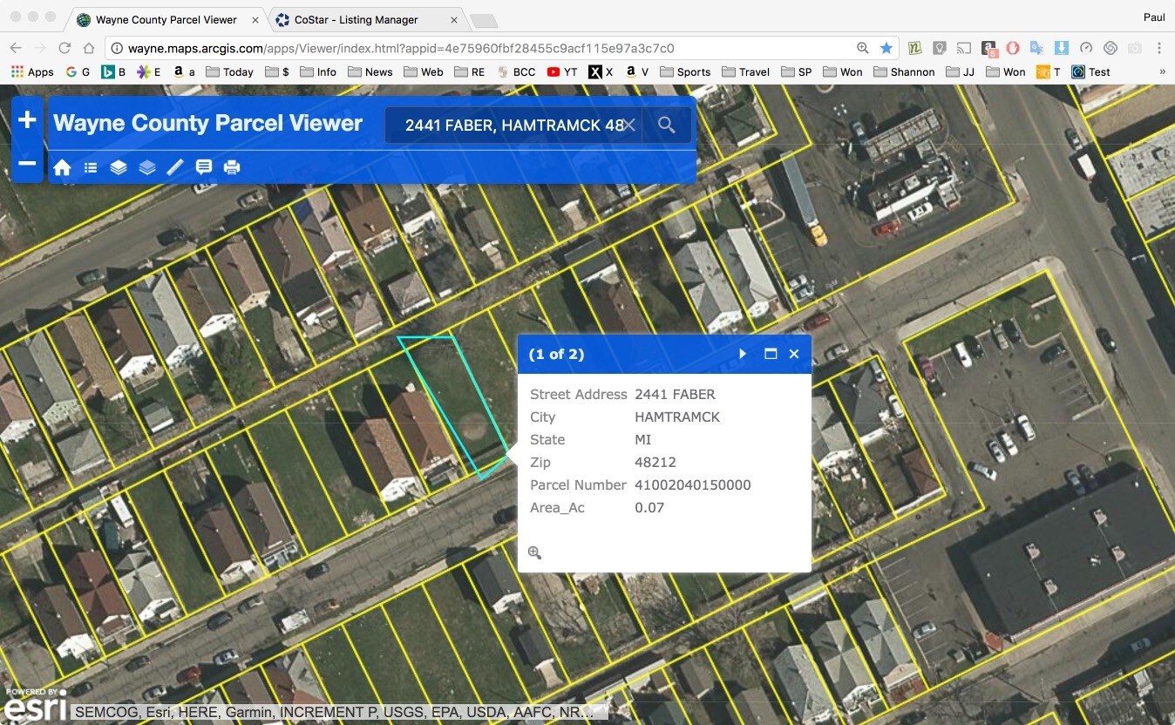Image resolution: width=1175 pixels, height=725 pixels.
Task: Open the comment details panel icon
Action: (x=204, y=167)
